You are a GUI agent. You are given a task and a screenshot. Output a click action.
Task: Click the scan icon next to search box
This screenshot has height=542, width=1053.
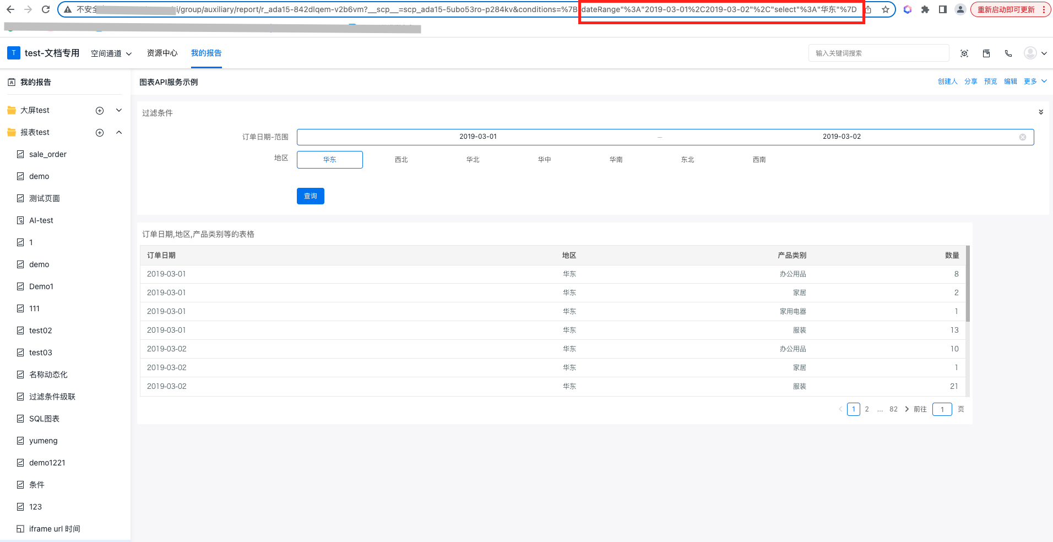(x=964, y=53)
